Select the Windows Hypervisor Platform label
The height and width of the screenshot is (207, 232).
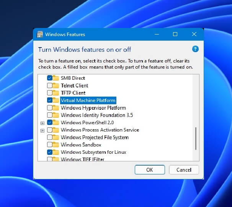click(x=93, y=108)
